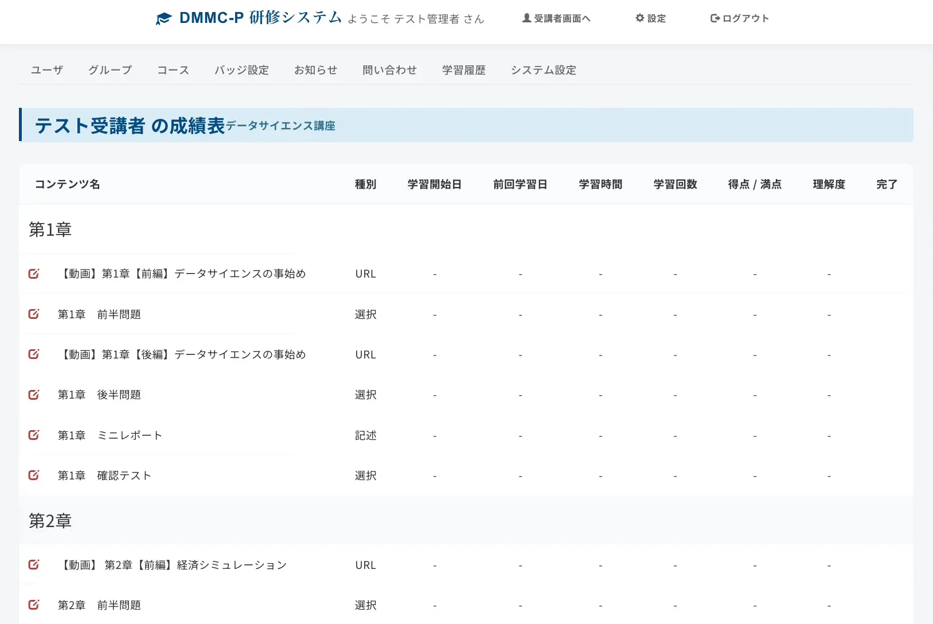
Task: Open 設定 with gear icon
Action: 650,18
